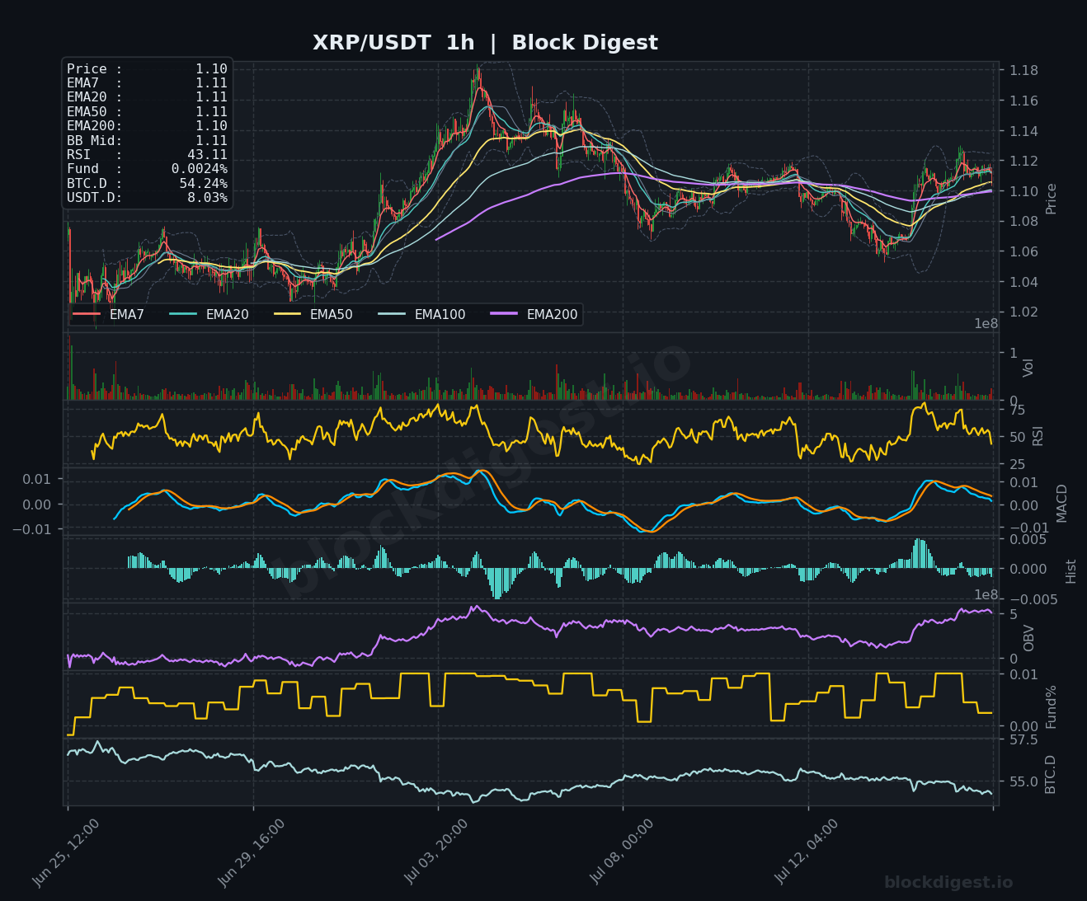Click the BTC.D 54.24% readout
Image resolution: width=1087 pixels, height=901 pixels.
pyautogui.click(x=147, y=183)
